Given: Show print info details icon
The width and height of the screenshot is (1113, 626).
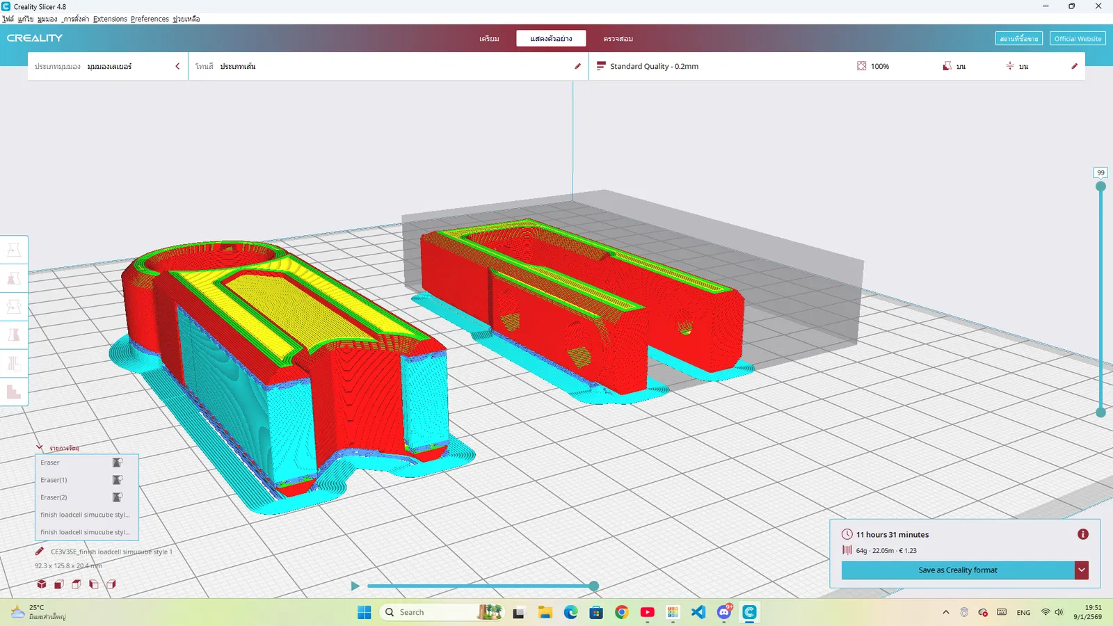Looking at the screenshot, I should (1083, 534).
